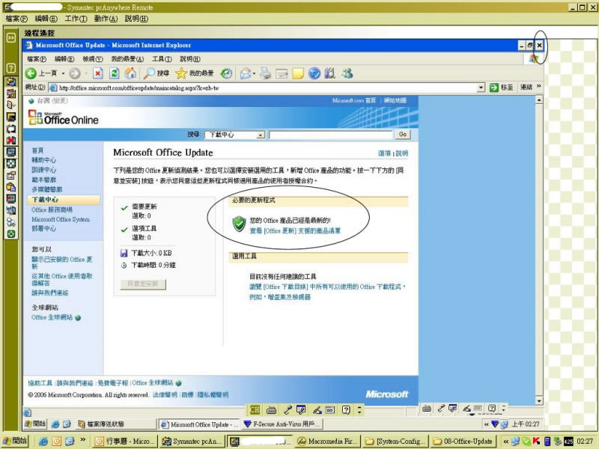Click the pcAnywhere help question-mark icon
This screenshot has height=449, width=599.
pos(11,68)
